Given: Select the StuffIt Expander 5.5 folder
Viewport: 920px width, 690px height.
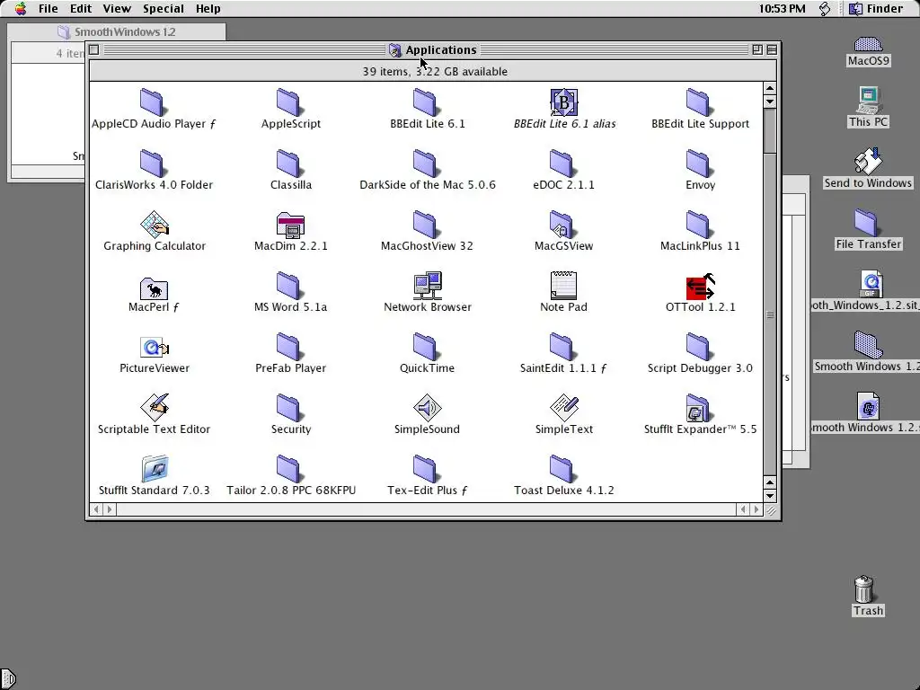Looking at the screenshot, I should tap(697, 407).
